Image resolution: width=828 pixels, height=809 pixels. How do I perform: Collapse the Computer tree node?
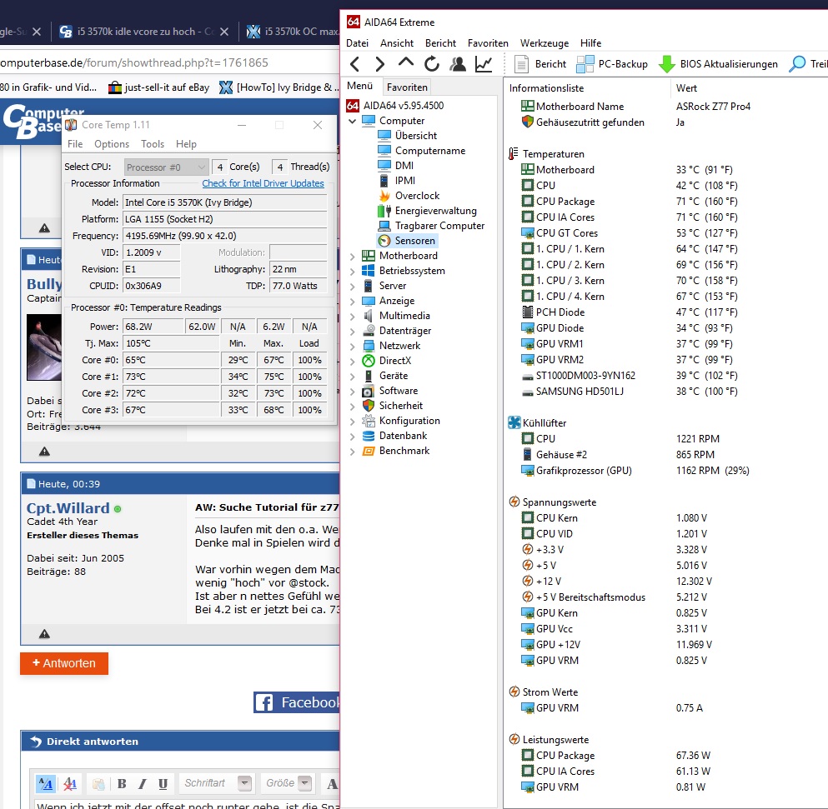(352, 121)
